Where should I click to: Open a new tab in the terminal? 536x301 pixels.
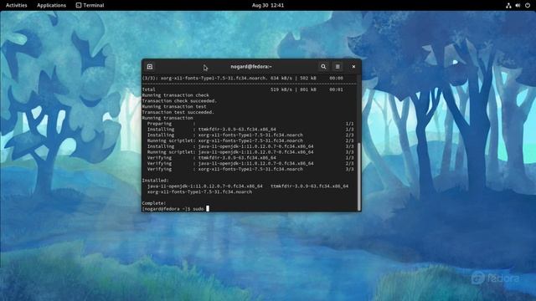pyautogui.click(x=150, y=67)
